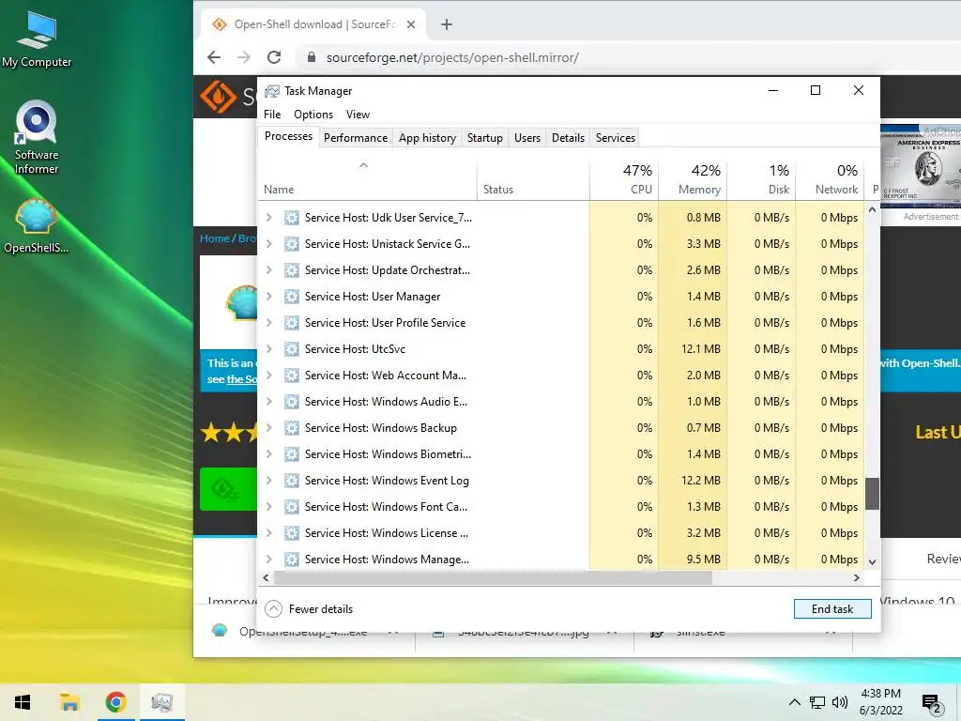Open the taskbar clock and date
The width and height of the screenshot is (961, 721).
point(880,702)
